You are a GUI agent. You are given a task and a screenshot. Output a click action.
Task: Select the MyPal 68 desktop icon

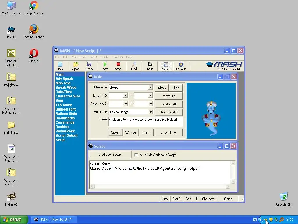pyautogui.click(x=11, y=199)
